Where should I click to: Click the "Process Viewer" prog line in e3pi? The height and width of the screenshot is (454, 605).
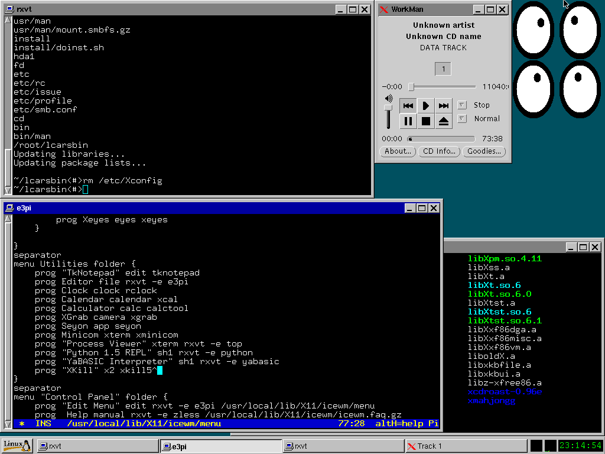click(138, 344)
